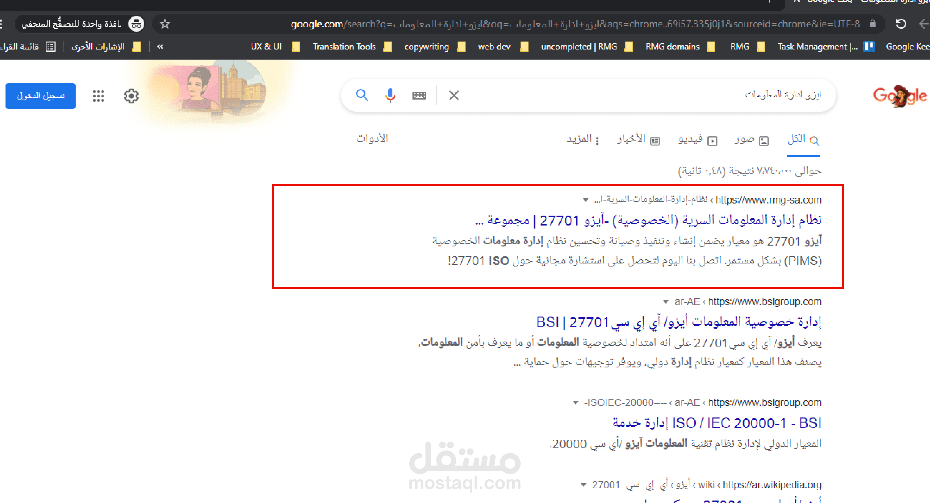Open the المزيد more menu
Viewport: 930px width, 503px height.
click(x=583, y=140)
